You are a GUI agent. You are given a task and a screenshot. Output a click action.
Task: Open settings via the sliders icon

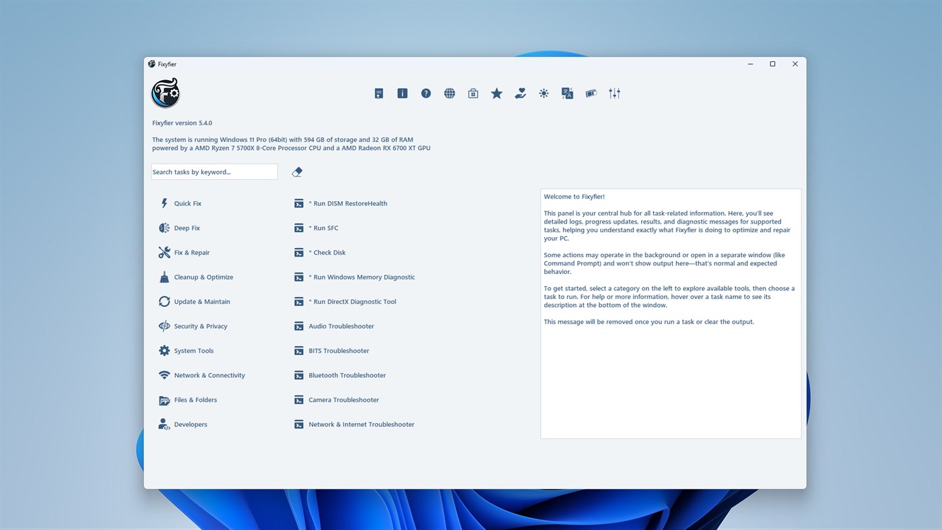(x=615, y=94)
